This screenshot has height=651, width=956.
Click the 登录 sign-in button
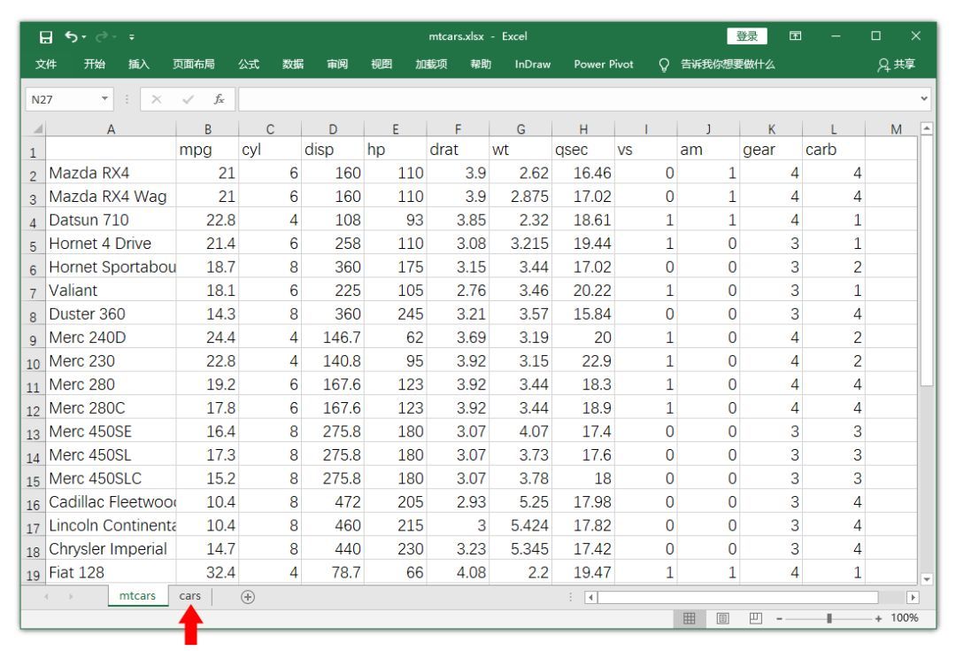click(x=747, y=36)
